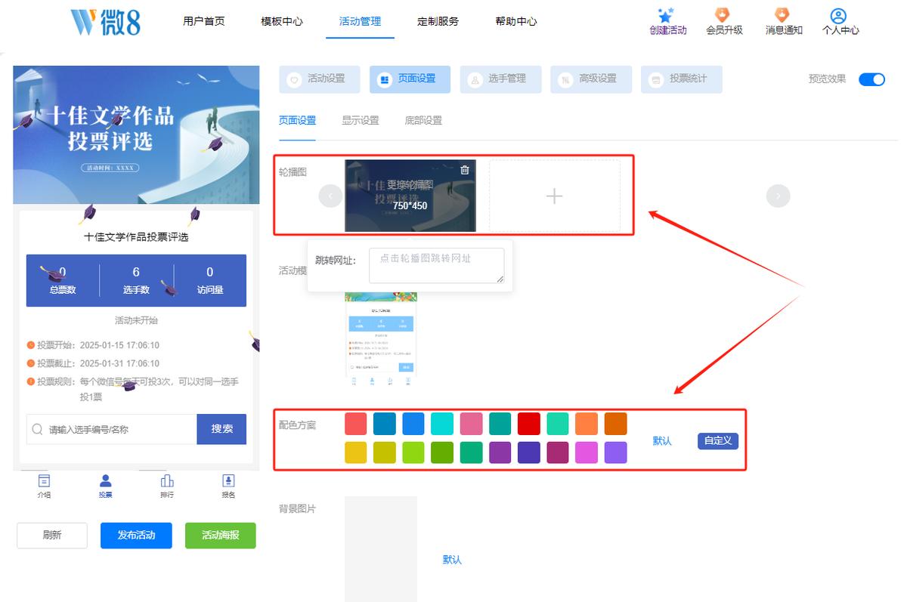Tap the 投票 icon in phone preview
This screenshot has width=907, height=602.
click(106, 480)
